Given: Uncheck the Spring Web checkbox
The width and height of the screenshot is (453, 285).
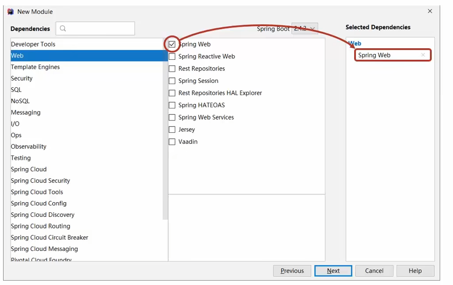Looking at the screenshot, I should (172, 44).
